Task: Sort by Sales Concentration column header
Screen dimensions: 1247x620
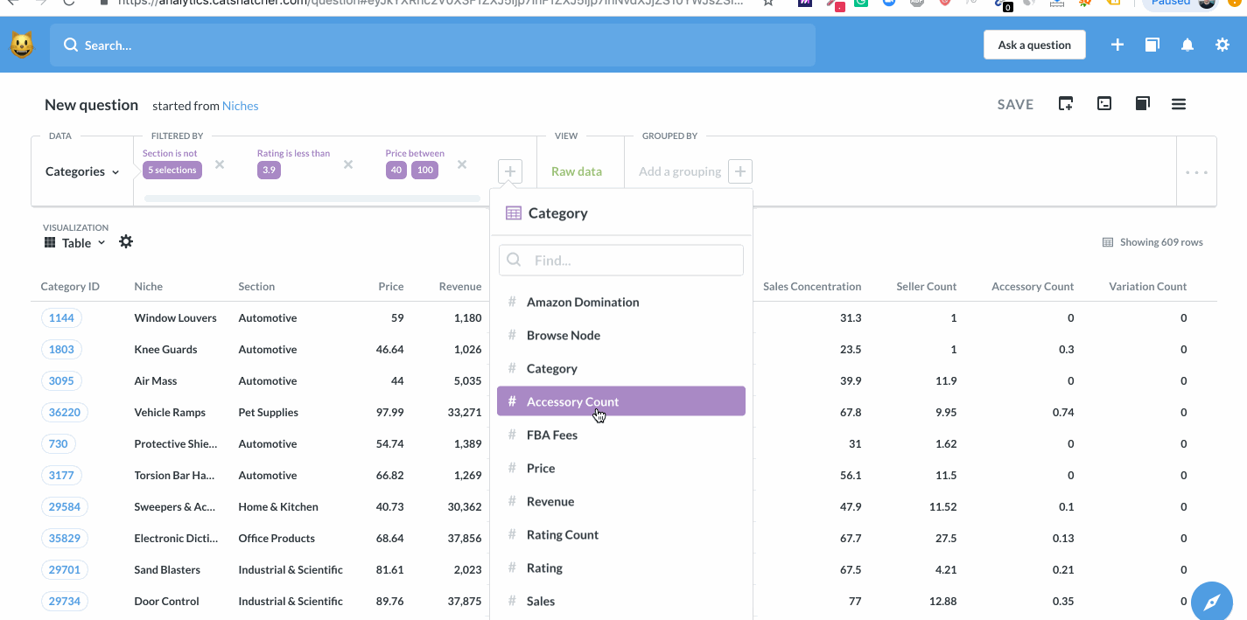Action: pos(812,286)
